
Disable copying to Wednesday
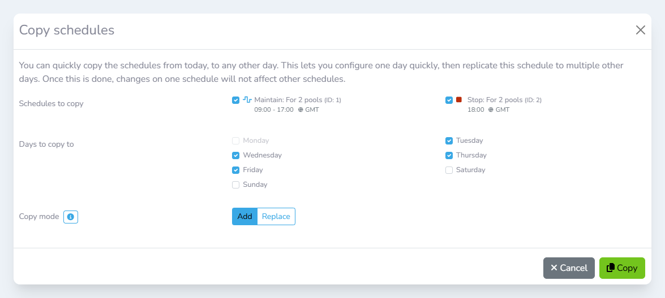point(236,155)
